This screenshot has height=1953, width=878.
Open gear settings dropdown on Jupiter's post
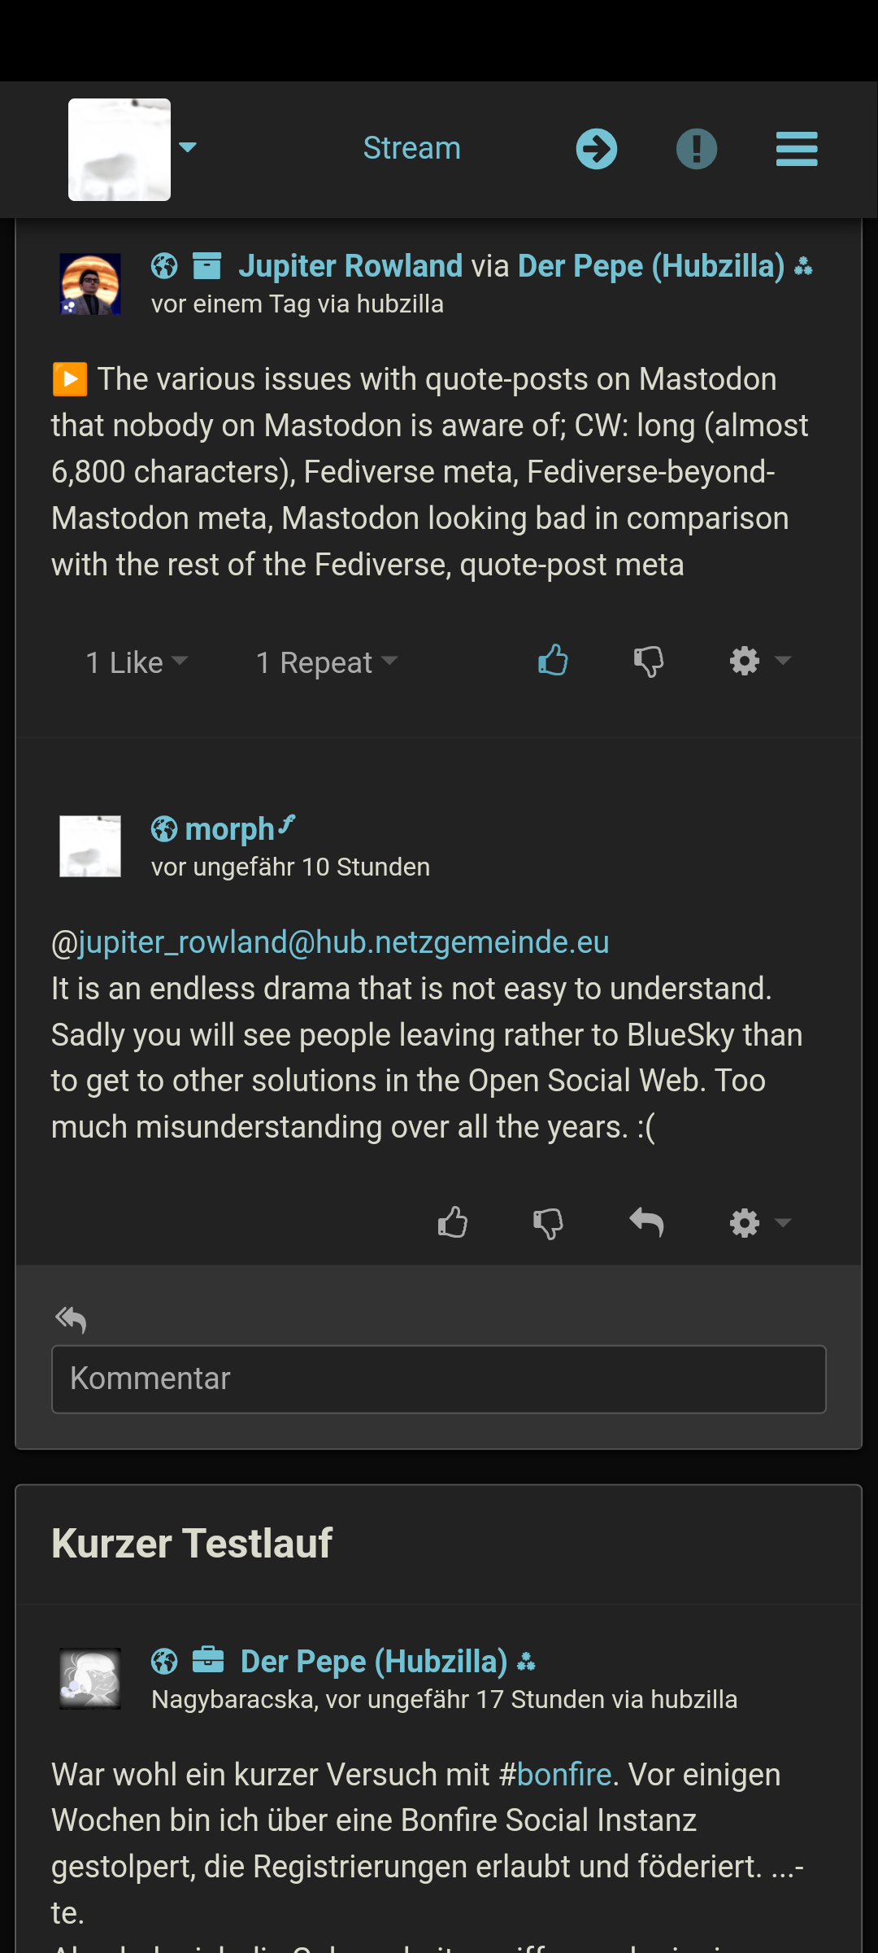(x=760, y=661)
